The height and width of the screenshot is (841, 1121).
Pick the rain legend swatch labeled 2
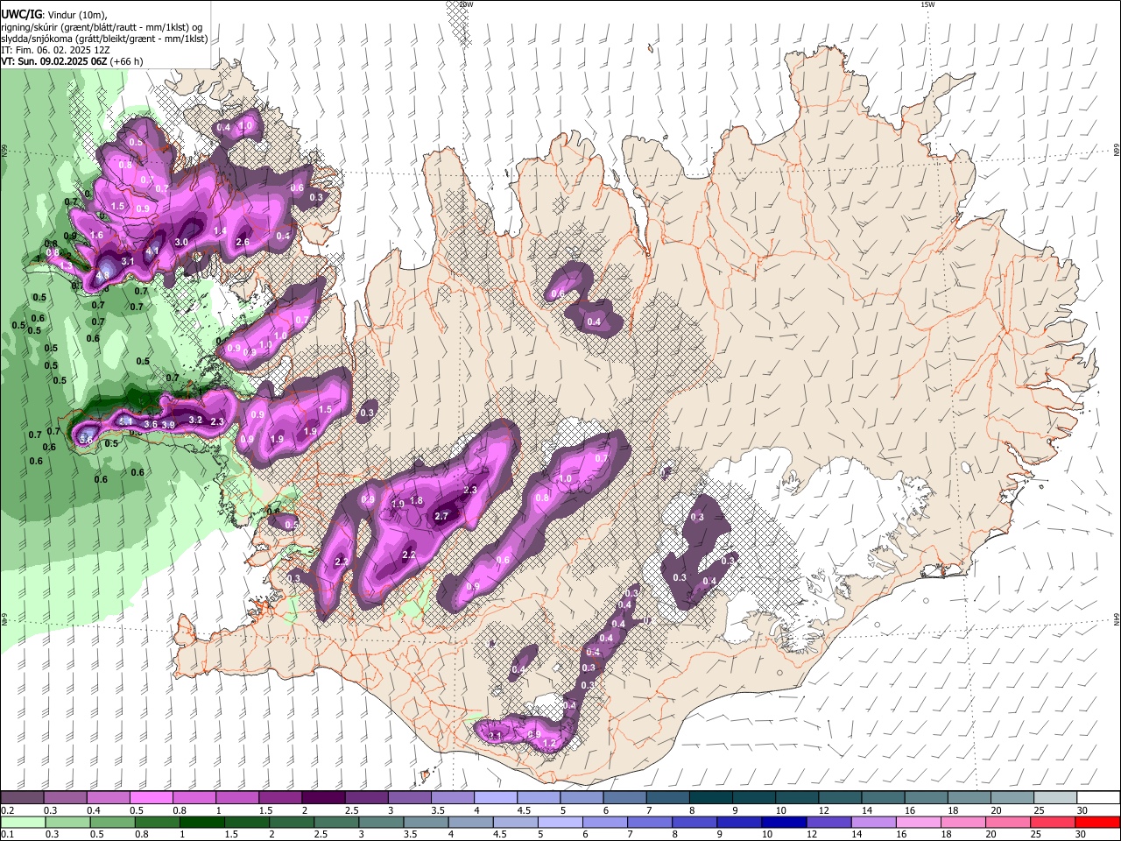tap(290, 823)
